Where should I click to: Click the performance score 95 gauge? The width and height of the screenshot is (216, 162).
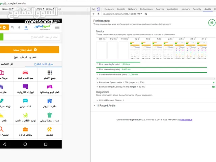[212, 23]
